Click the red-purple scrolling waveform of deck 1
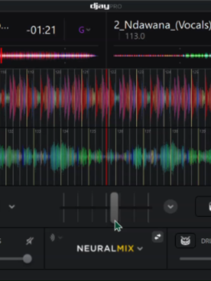 [105, 98]
